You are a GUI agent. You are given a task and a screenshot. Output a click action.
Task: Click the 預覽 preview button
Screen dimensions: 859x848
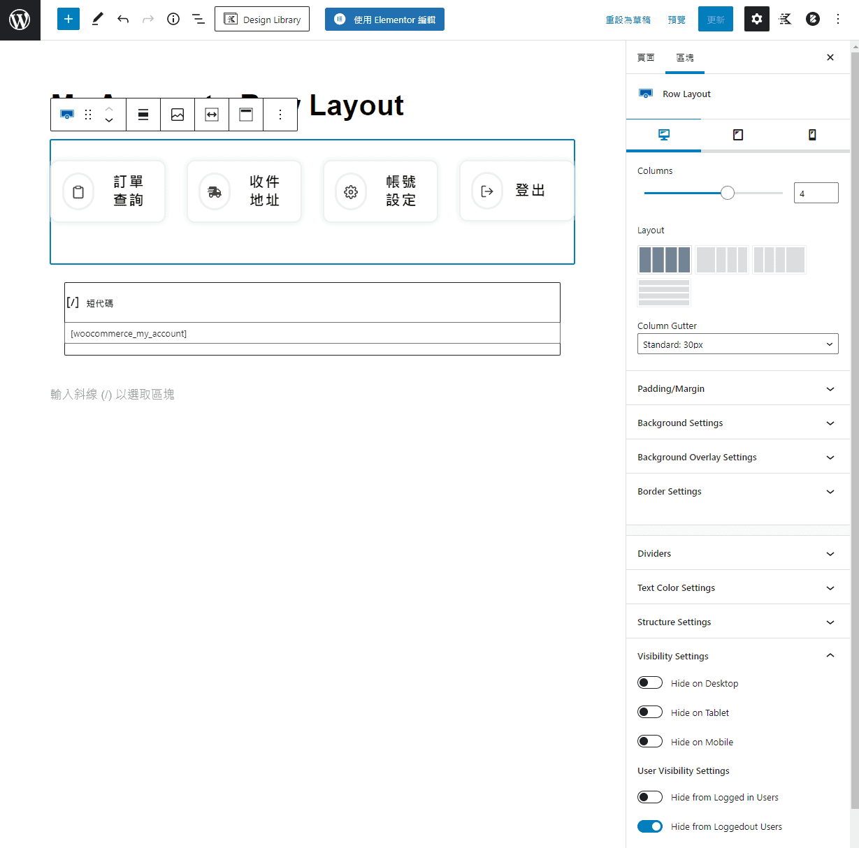(677, 20)
